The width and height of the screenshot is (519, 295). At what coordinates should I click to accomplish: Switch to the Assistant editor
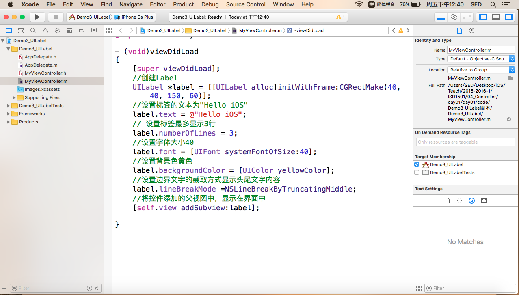[x=454, y=17]
